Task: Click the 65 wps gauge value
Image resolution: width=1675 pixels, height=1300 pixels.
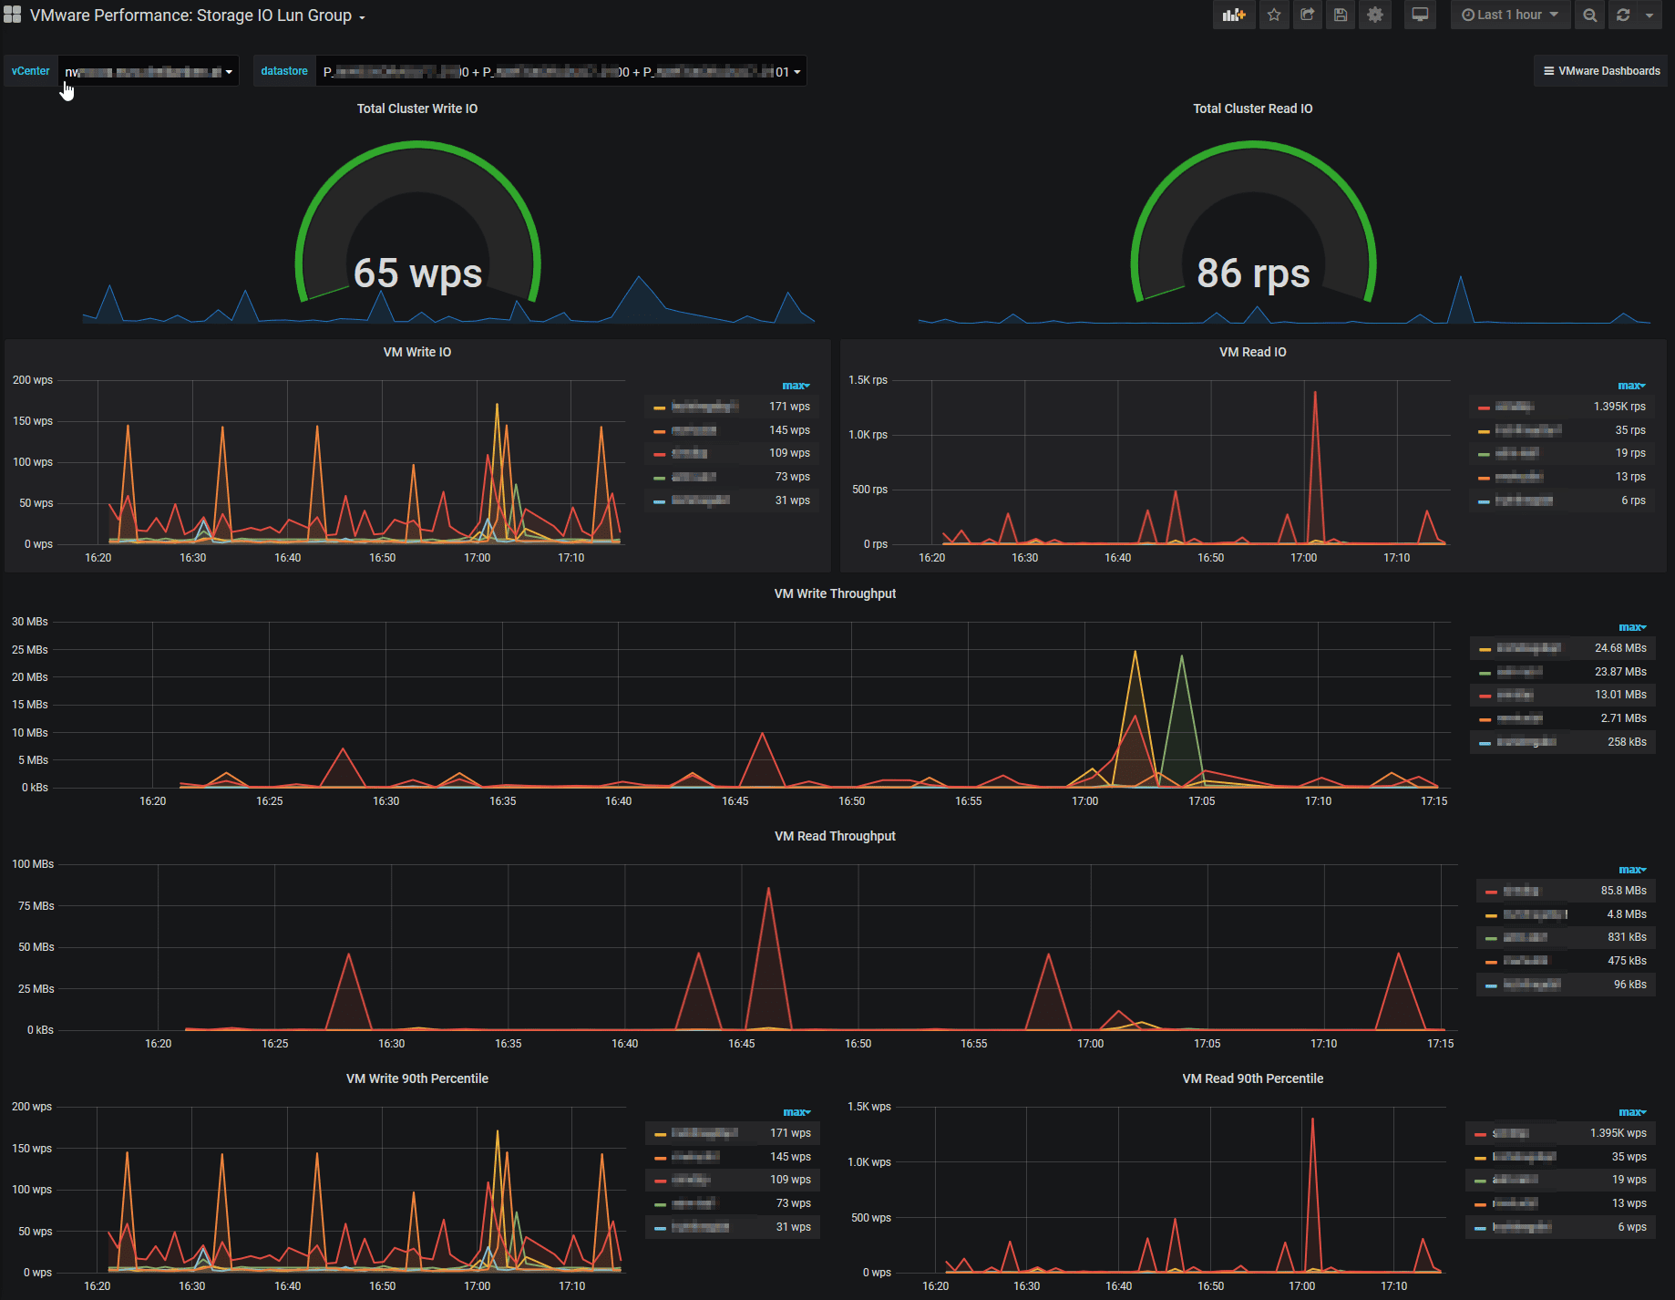Action: click(x=417, y=273)
